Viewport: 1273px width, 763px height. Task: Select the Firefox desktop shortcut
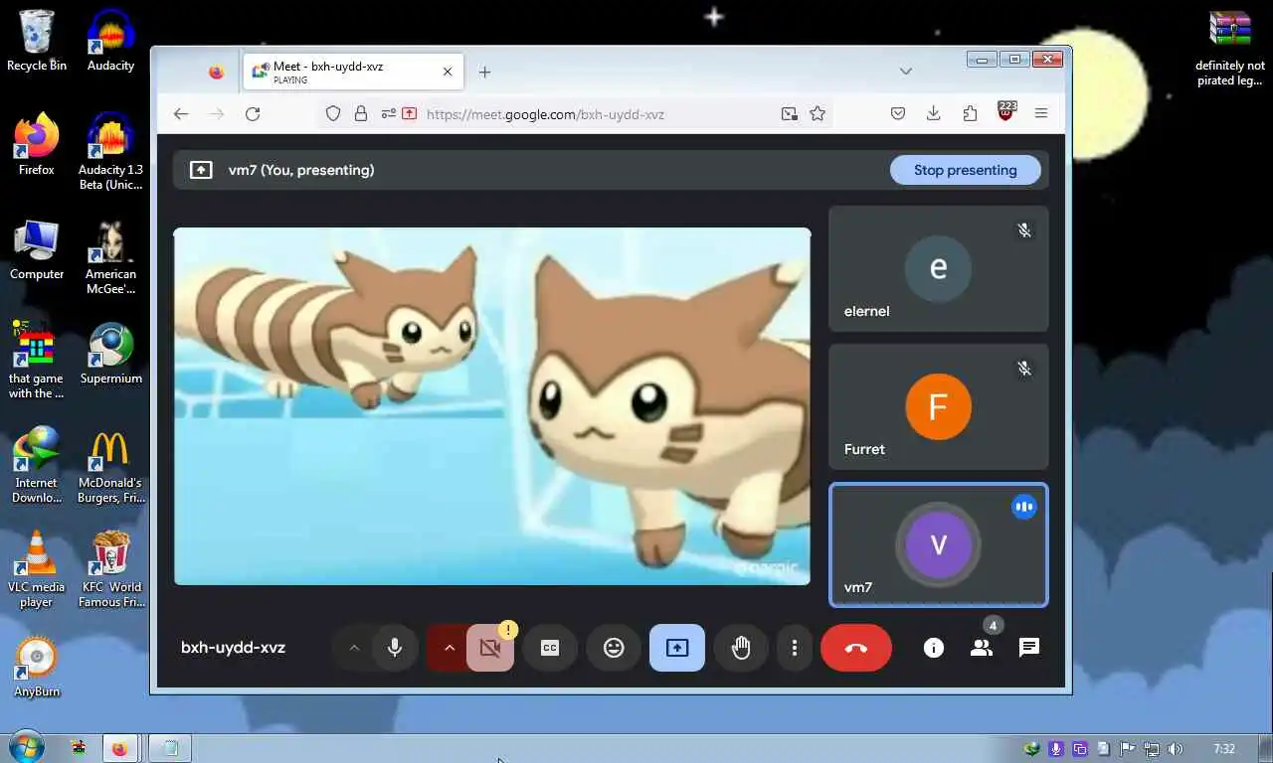pos(37,145)
